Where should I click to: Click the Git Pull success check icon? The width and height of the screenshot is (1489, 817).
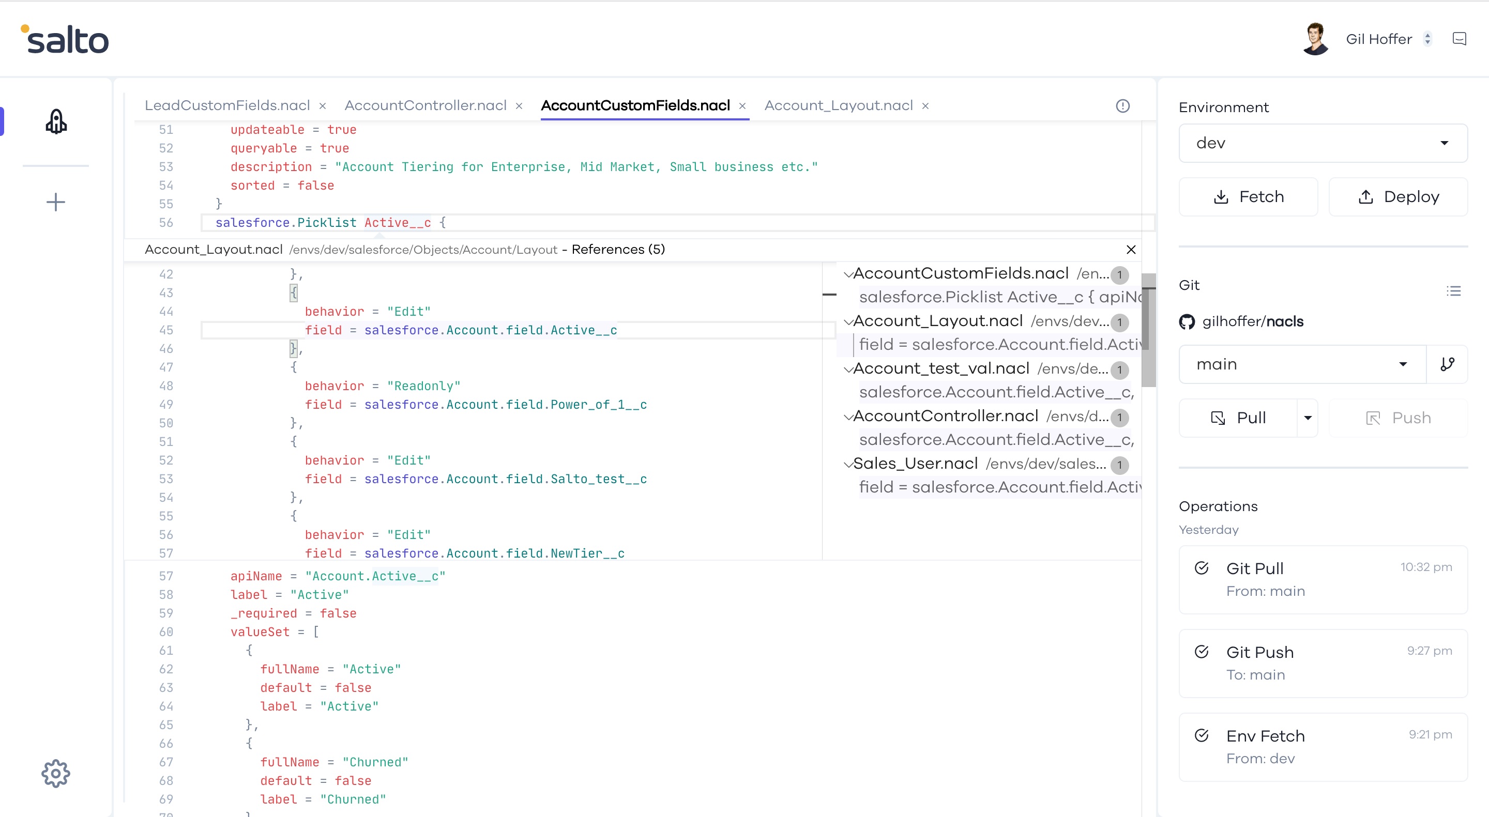tap(1201, 568)
